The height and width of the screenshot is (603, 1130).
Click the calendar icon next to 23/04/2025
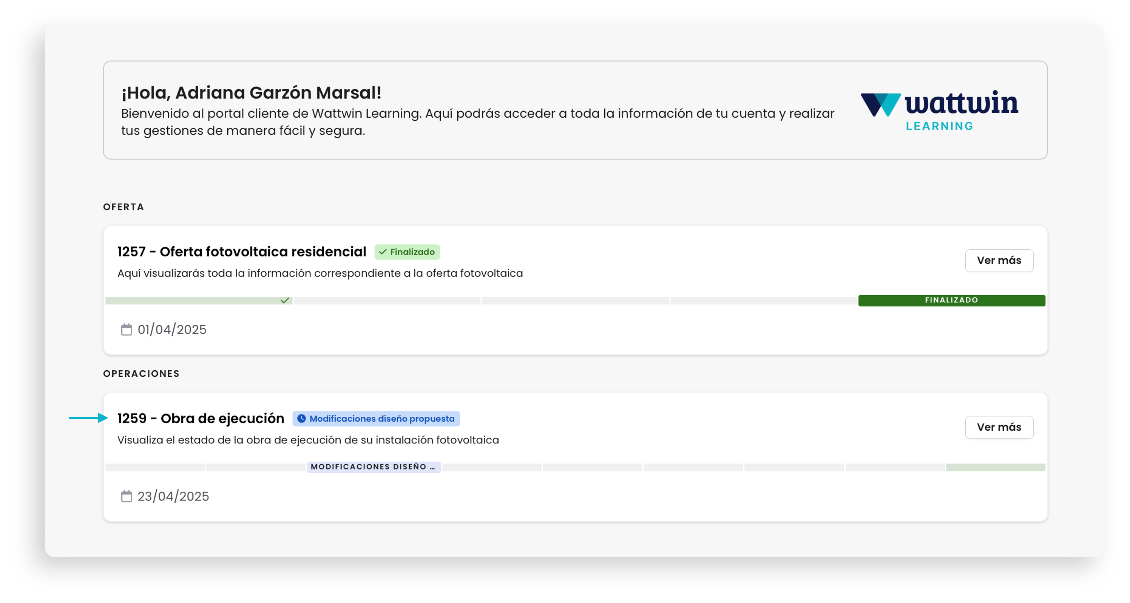[x=127, y=496]
